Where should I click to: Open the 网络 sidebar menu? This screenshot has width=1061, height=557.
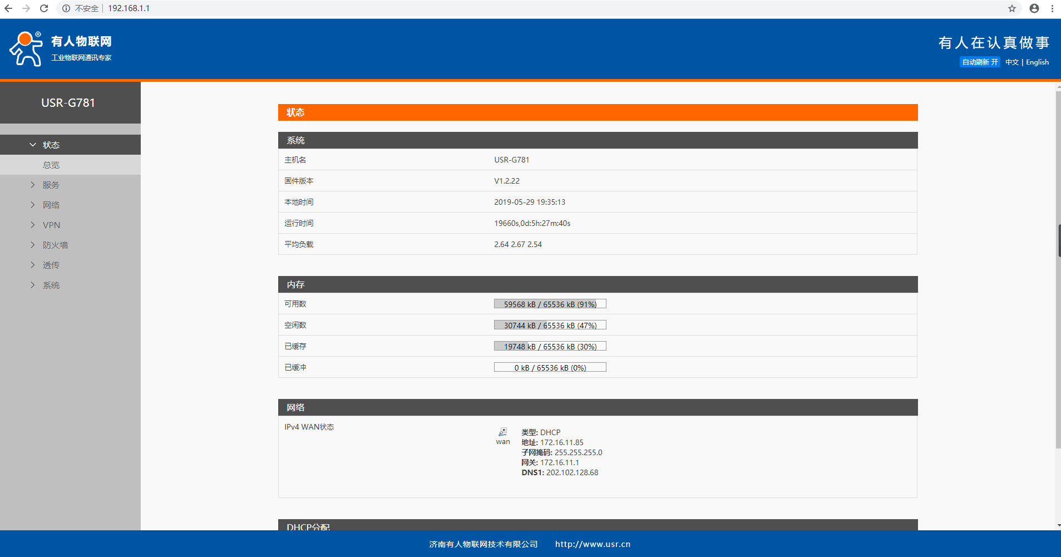51,205
